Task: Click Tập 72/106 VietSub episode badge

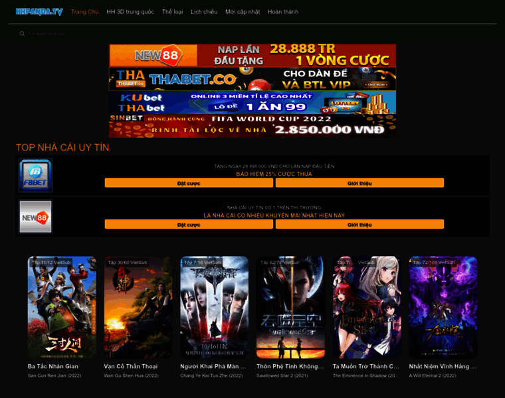Action: (433, 262)
